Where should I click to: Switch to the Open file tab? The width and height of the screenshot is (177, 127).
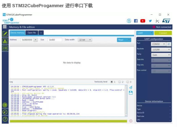pyautogui.click(x=32, y=33)
